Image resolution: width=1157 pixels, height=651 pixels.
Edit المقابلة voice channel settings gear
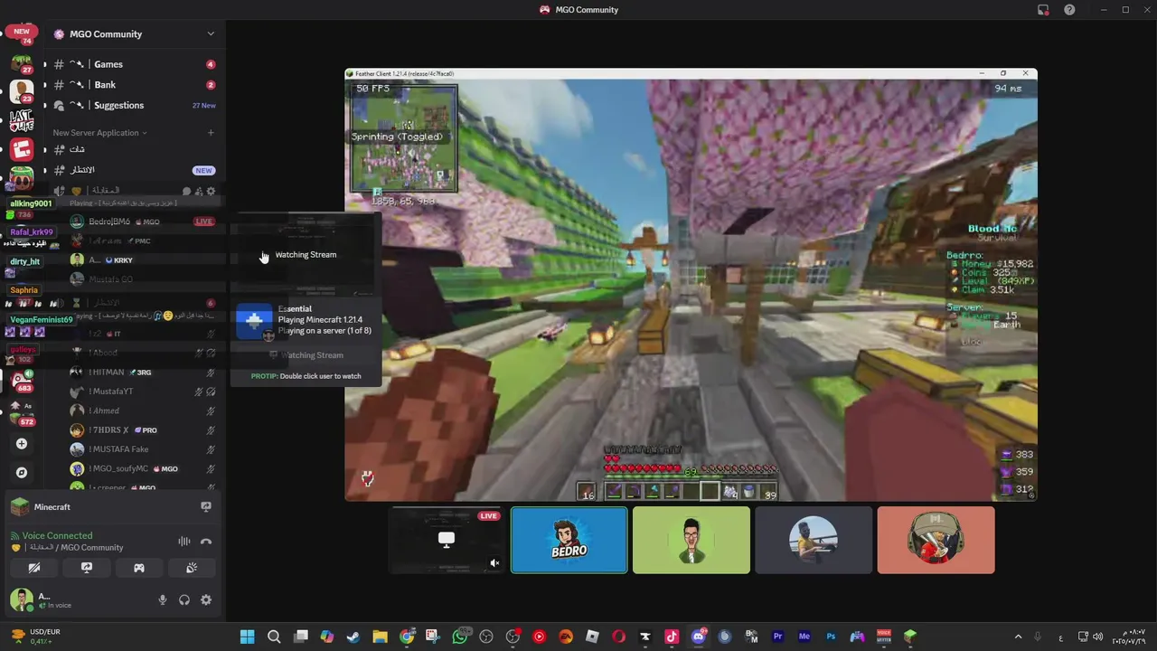point(212,191)
